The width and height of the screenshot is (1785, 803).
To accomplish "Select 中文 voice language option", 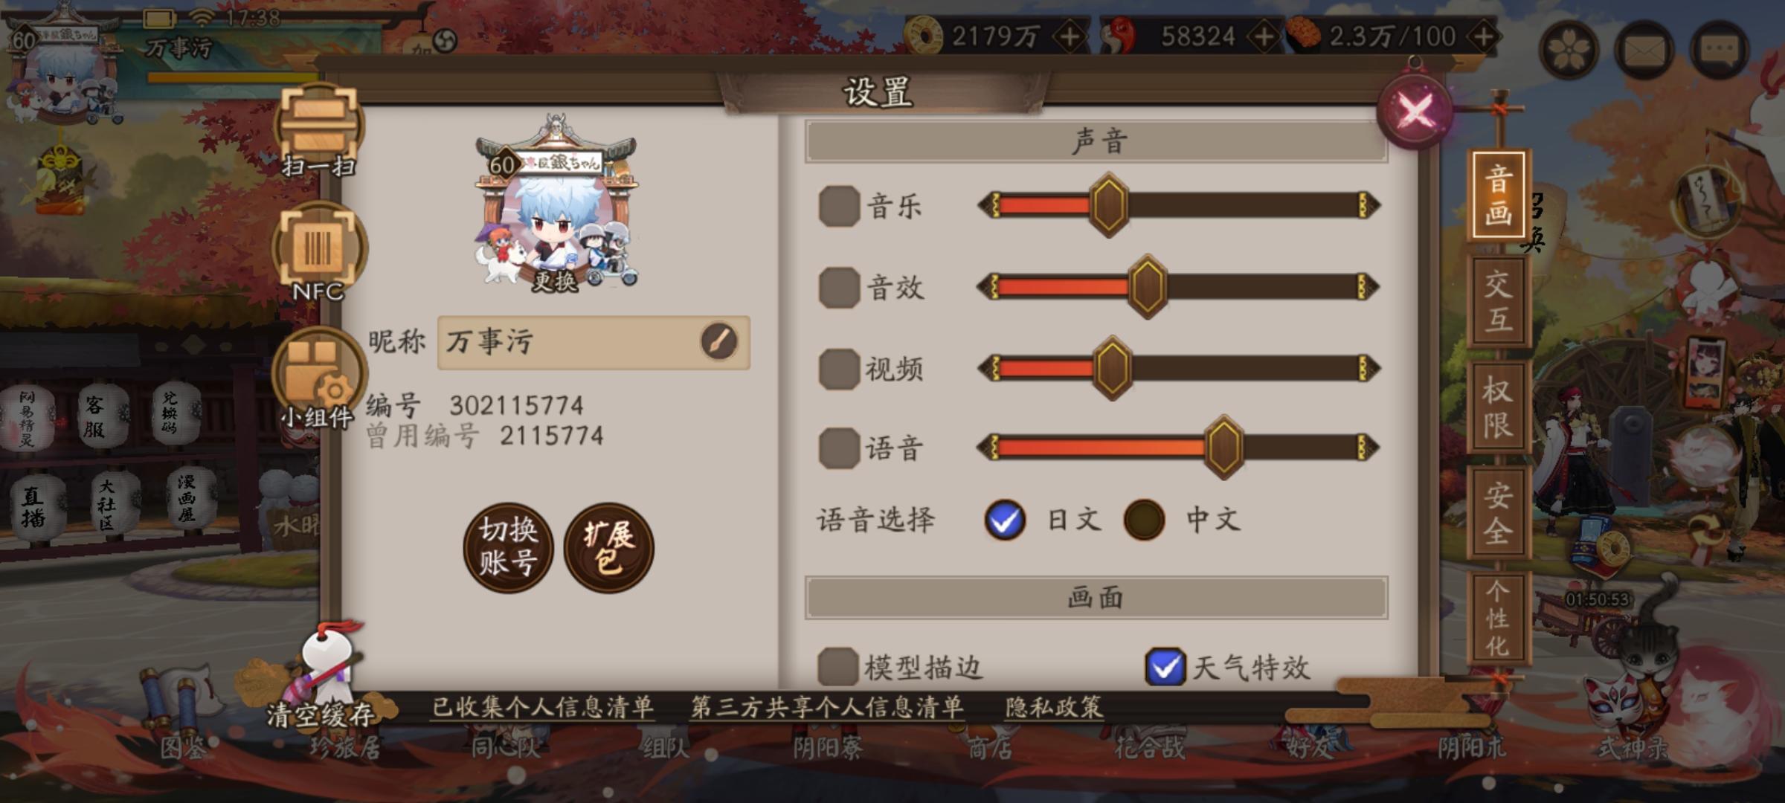I will [1144, 519].
